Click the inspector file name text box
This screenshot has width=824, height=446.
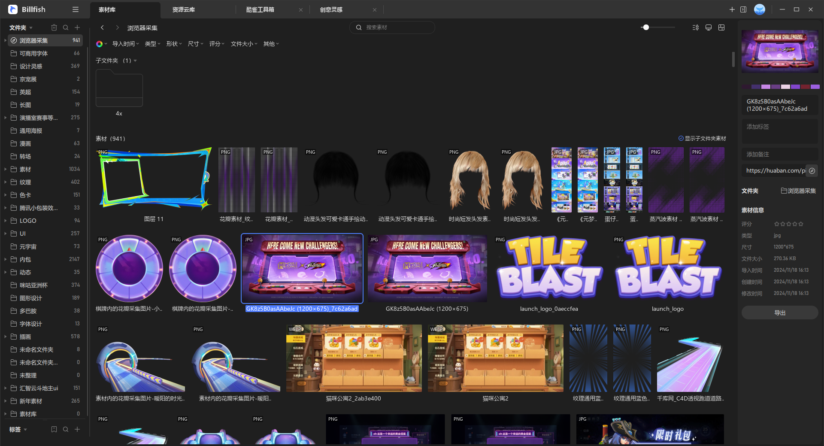pos(780,105)
